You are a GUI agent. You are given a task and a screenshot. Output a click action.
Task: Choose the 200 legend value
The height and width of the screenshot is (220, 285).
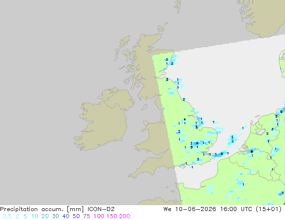pyautogui.click(x=125, y=216)
